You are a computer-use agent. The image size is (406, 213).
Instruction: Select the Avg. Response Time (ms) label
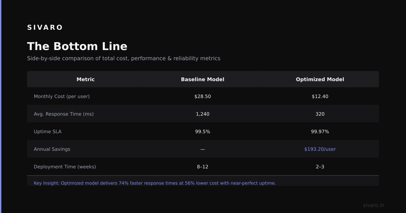tap(64, 114)
